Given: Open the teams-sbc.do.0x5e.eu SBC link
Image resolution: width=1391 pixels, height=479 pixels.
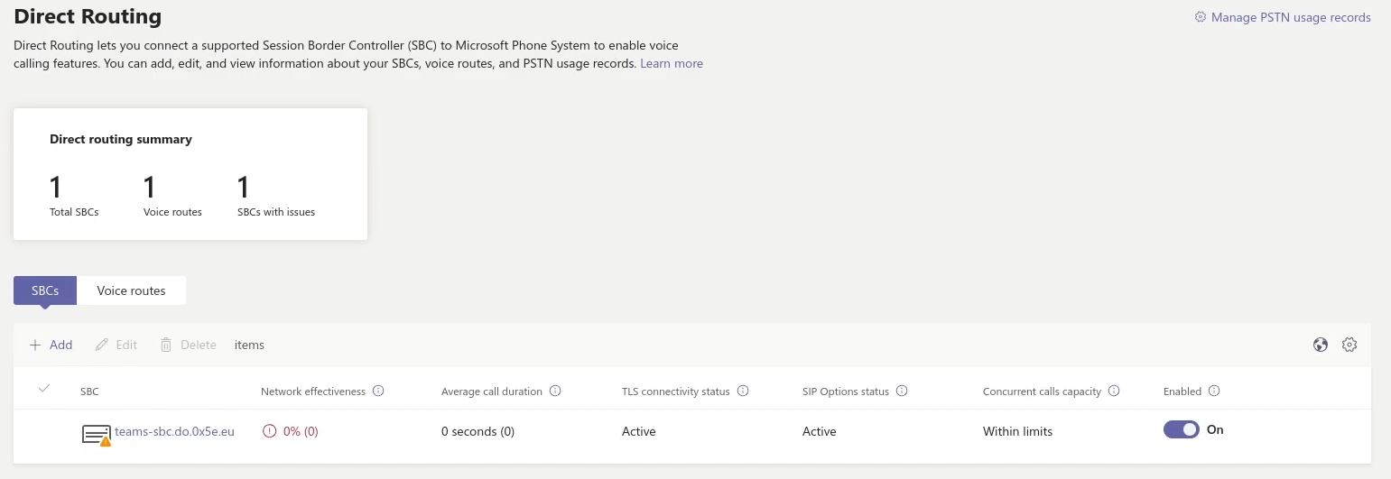Looking at the screenshot, I should pyautogui.click(x=174, y=431).
